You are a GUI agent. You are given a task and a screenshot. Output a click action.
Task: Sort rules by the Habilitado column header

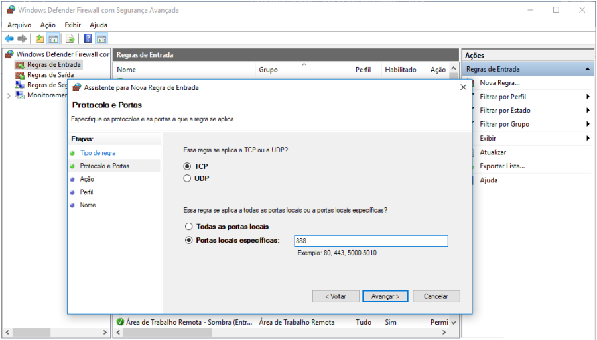404,70
